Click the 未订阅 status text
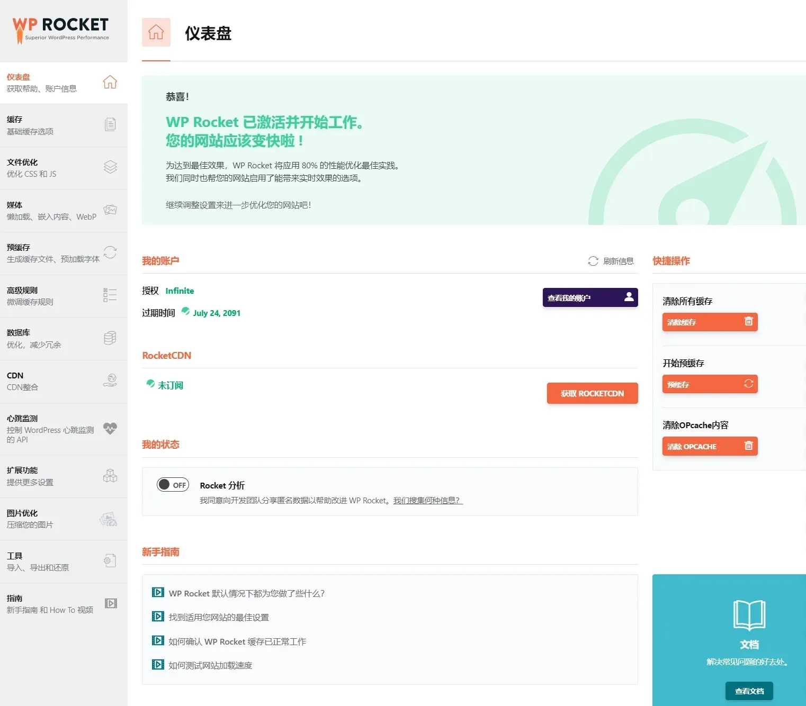This screenshot has height=706, width=806. click(x=171, y=385)
